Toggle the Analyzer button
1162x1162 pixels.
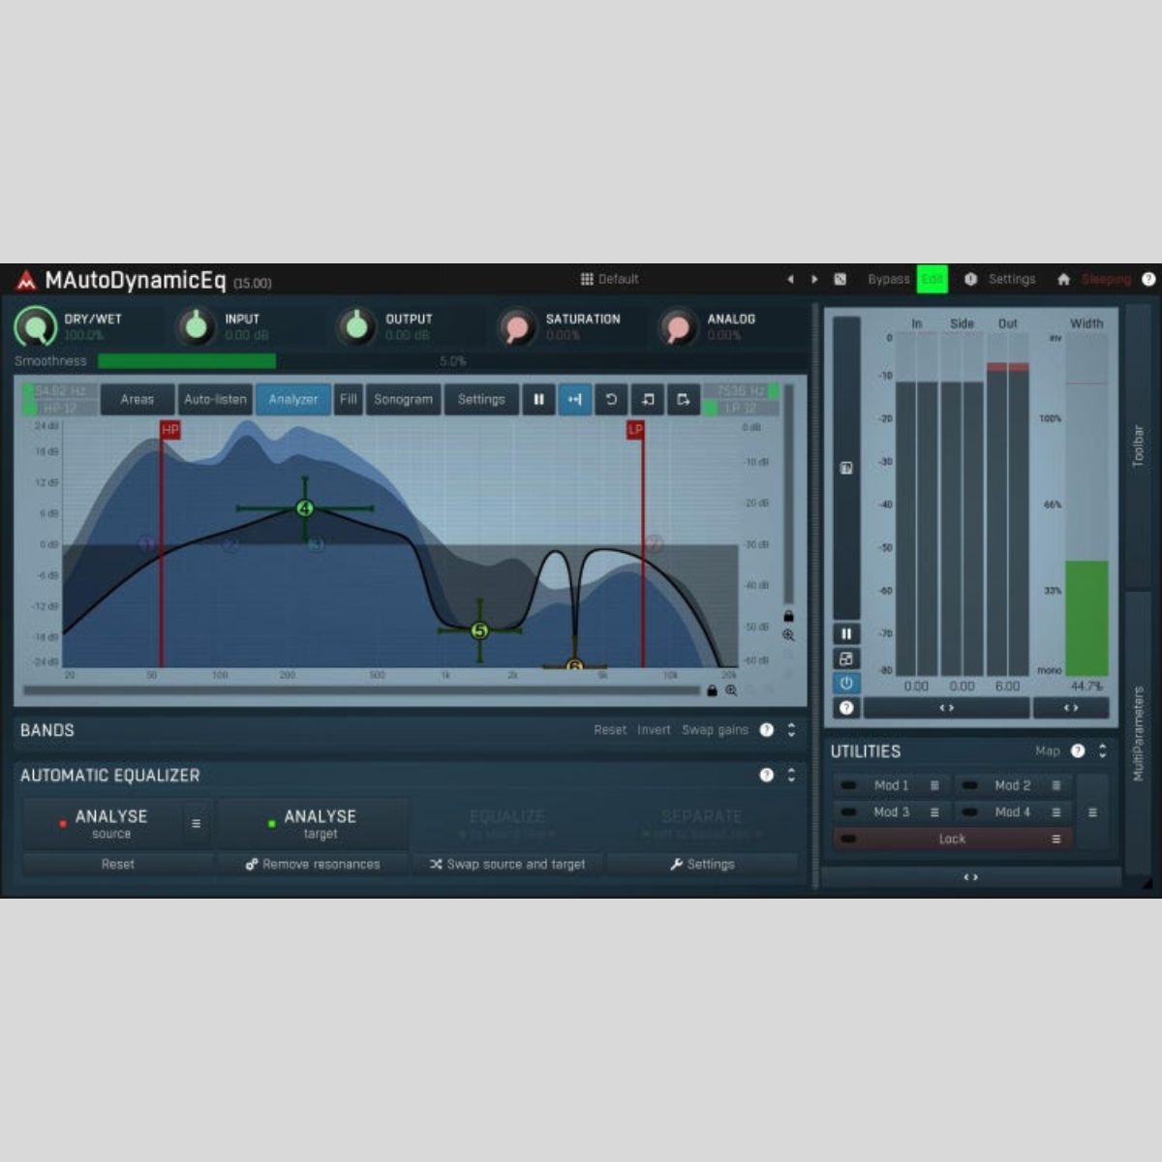pyautogui.click(x=293, y=399)
